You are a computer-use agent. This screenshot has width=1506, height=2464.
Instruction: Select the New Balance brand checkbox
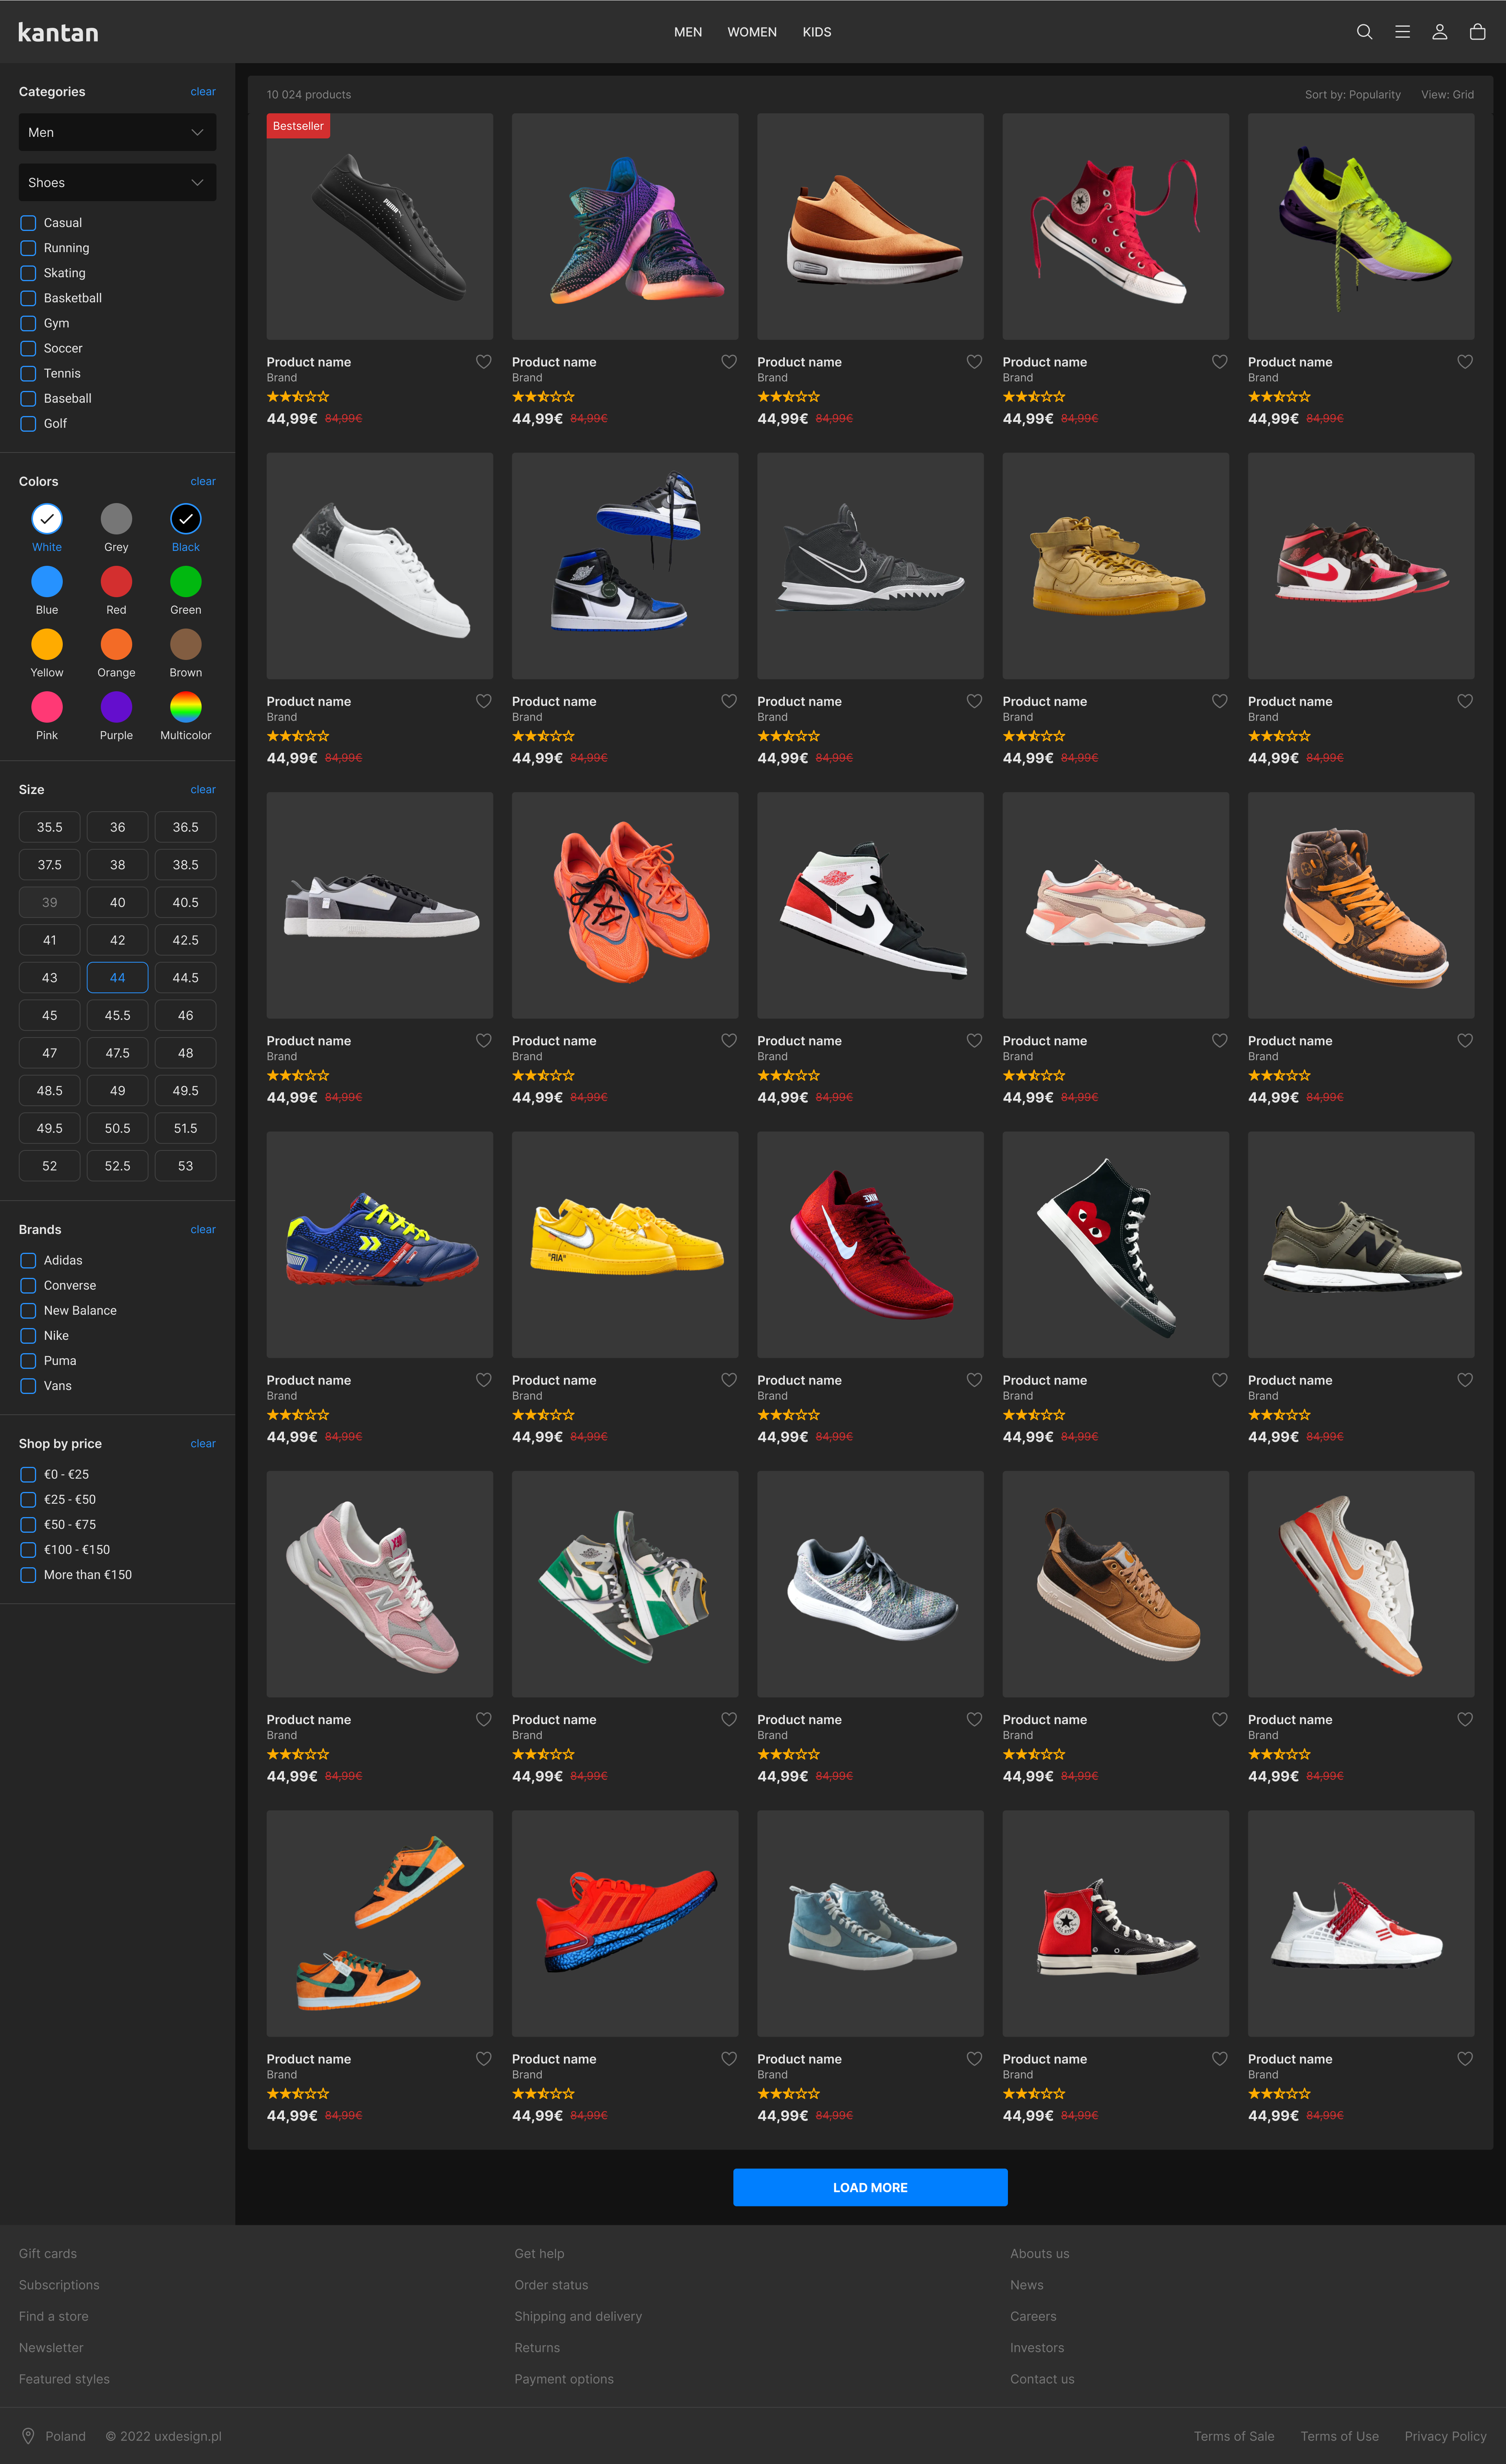point(28,1311)
